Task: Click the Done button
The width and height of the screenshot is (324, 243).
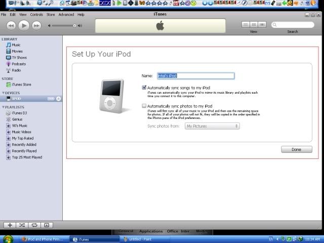Action: coord(296,149)
